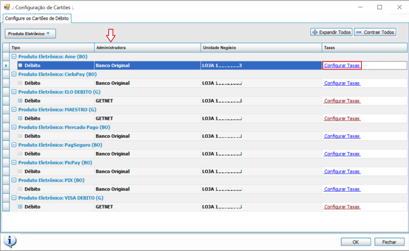Select the LOJA cell in Ame (BO) row

pos(261,66)
